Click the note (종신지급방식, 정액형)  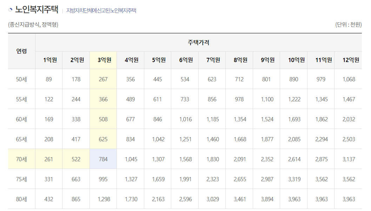tap(33, 25)
